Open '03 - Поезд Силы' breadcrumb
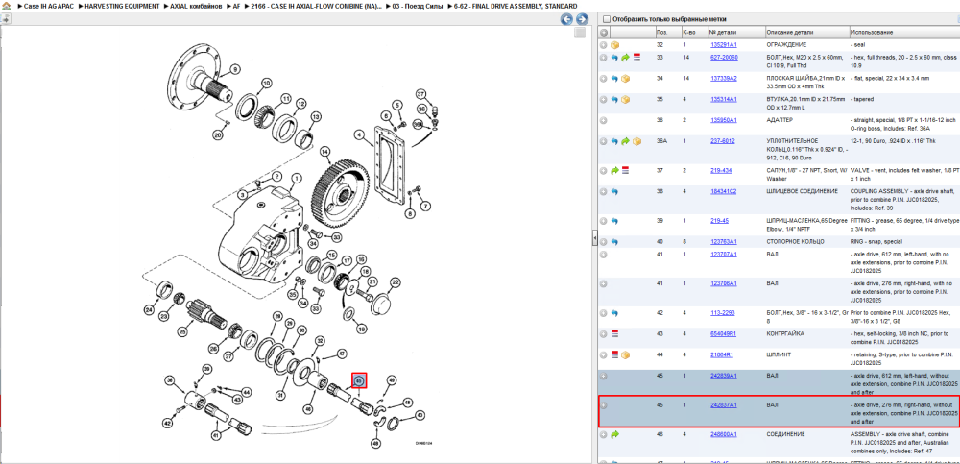Image resolution: width=960 pixels, height=464 pixels. pos(417,6)
